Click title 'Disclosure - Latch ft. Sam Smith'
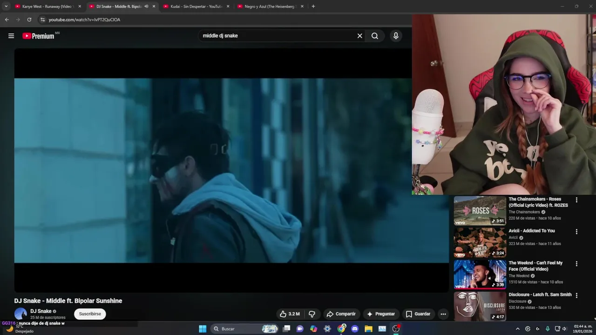 pyautogui.click(x=540, y=295)
